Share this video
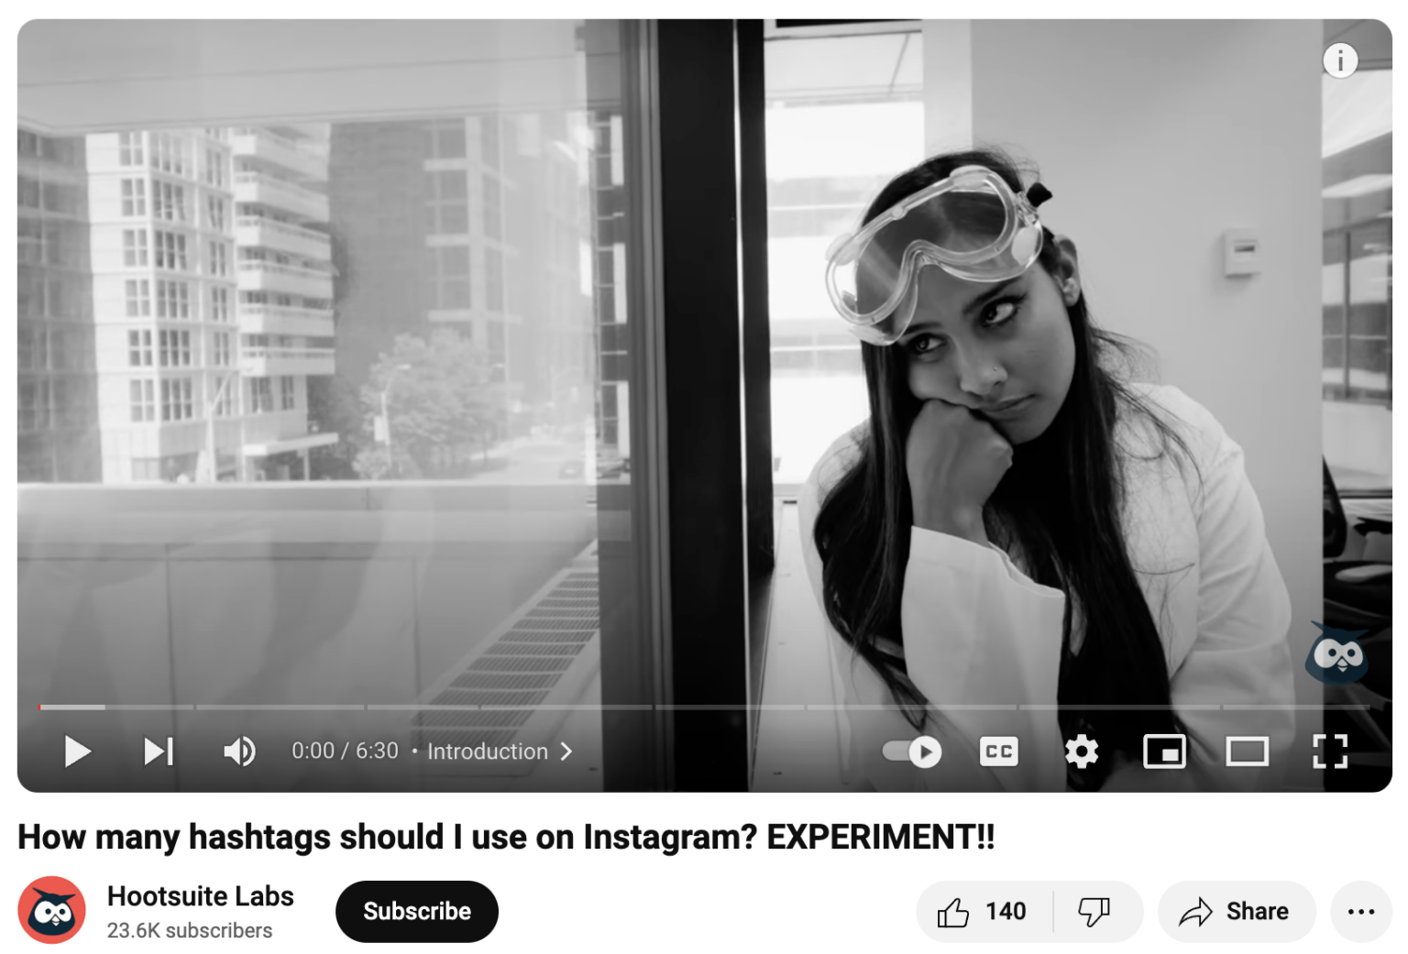1408x954 pixels. [x=1236, y=911]
